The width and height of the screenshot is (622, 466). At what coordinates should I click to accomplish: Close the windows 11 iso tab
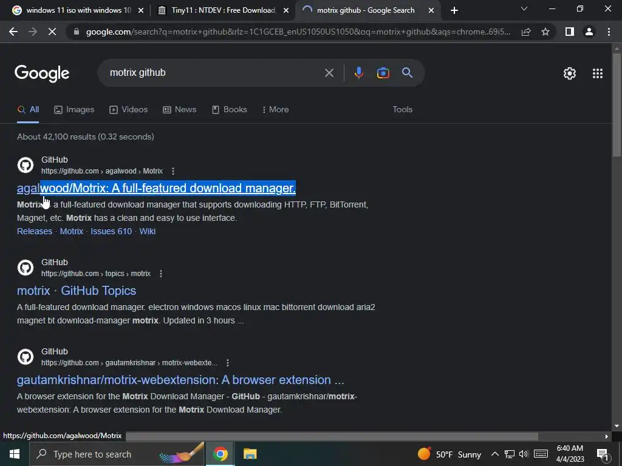point(141,11)
